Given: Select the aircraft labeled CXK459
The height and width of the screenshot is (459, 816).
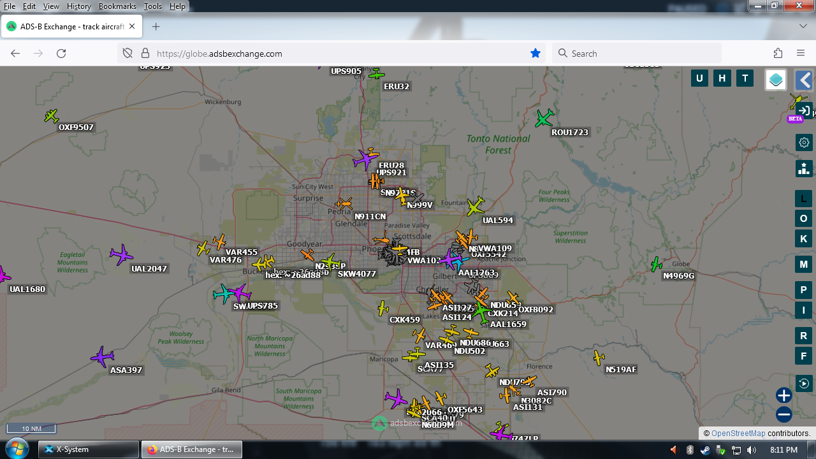Looking at the screenshot, I should [382, 309].
